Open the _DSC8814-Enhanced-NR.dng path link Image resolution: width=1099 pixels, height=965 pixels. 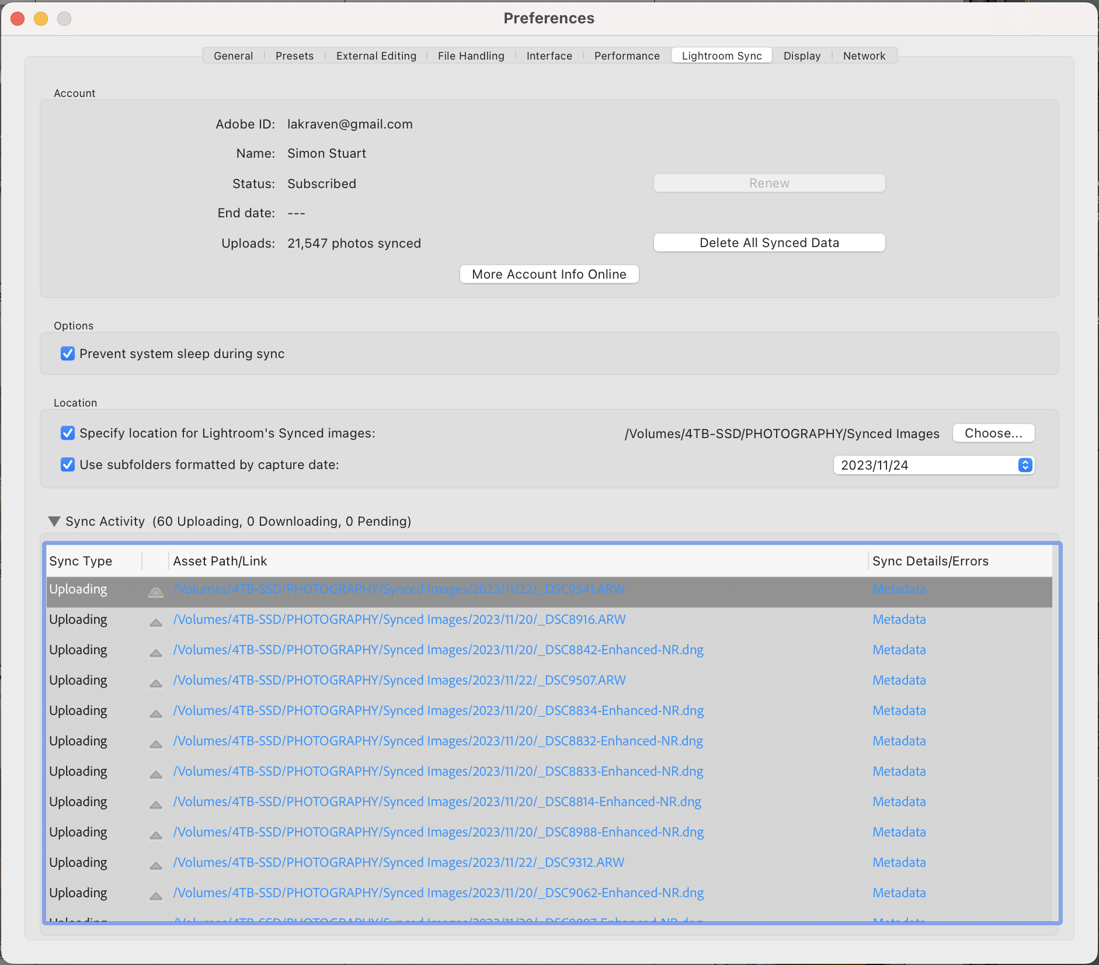(437, 801)
